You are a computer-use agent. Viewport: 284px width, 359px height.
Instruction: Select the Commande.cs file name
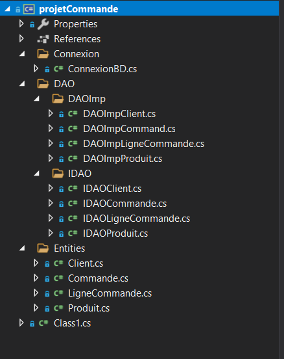[98, 278]
